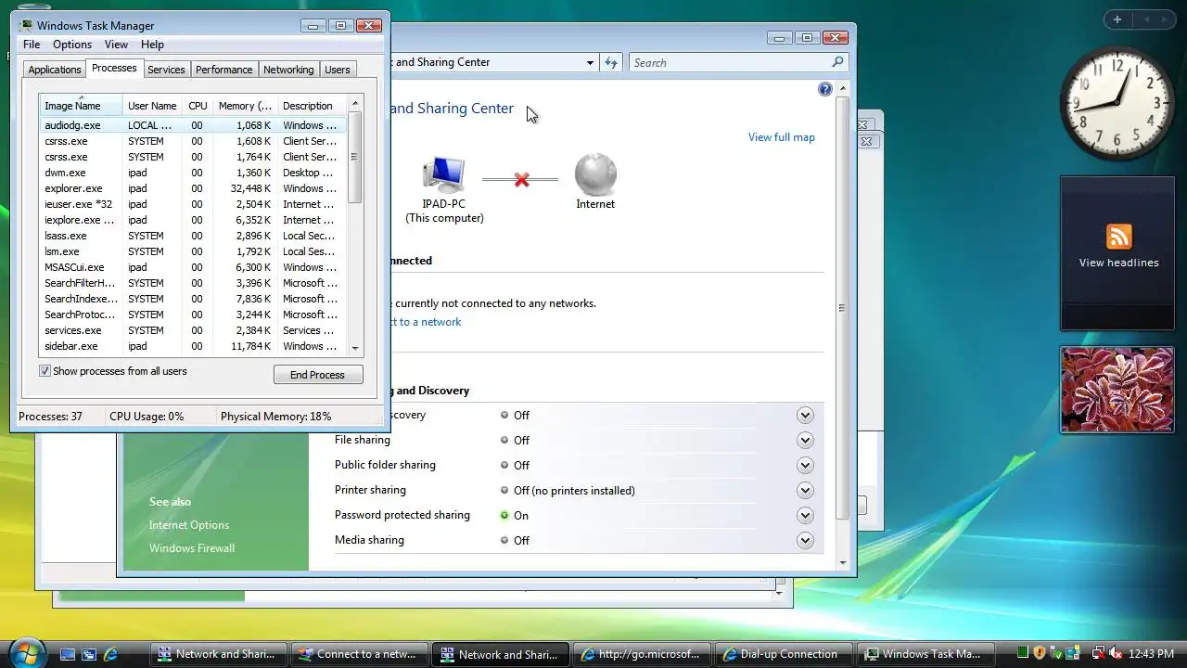Click the orange RSS feed icon

coord(1118,237)
